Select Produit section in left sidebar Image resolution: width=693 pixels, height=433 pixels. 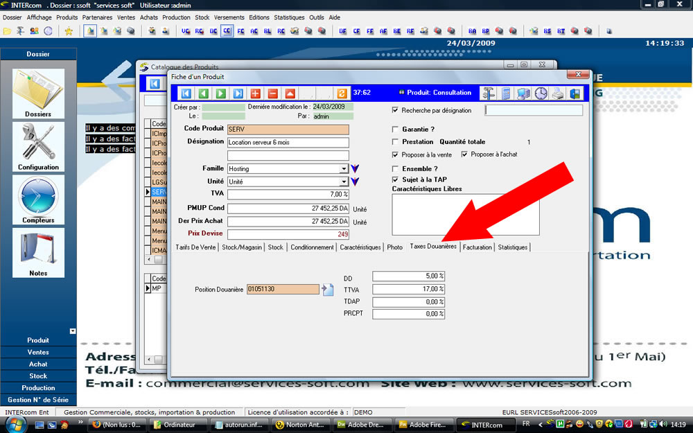pos(38,340)
